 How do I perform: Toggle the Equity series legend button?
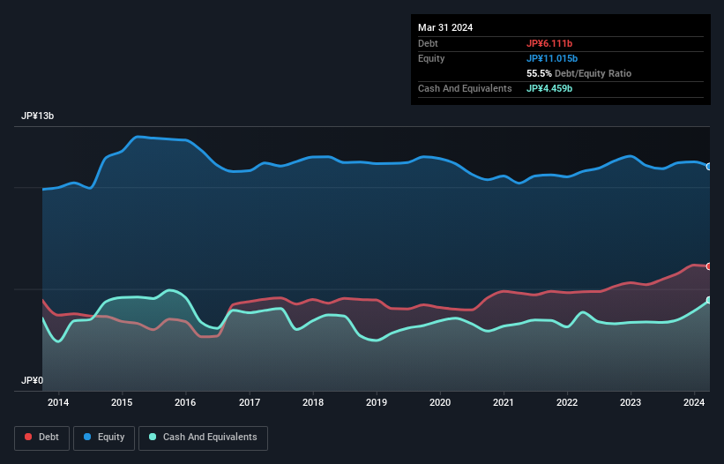point(104,438)
